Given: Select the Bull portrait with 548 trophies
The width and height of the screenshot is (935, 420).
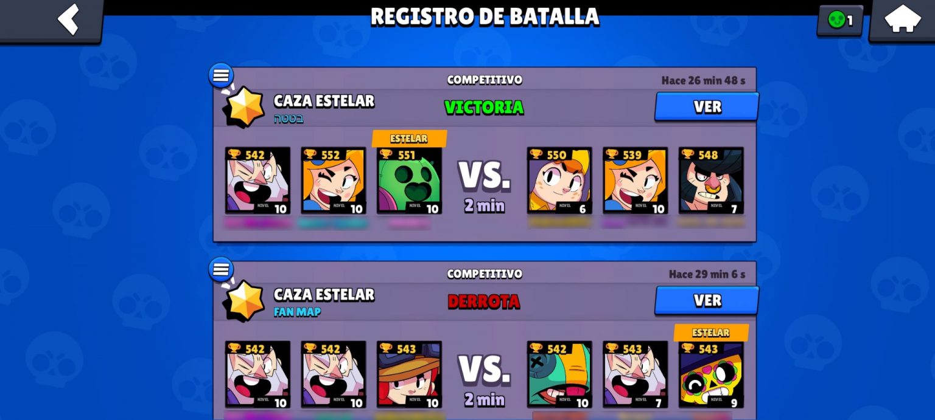Looking at the screenshot, I should (x=711, y=181).
